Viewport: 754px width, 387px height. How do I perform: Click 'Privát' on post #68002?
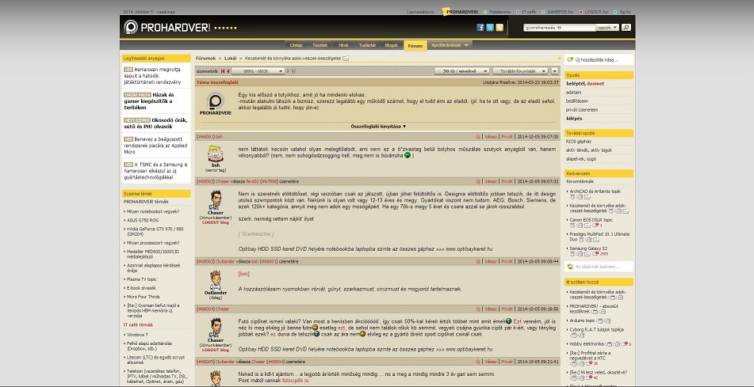507,181
